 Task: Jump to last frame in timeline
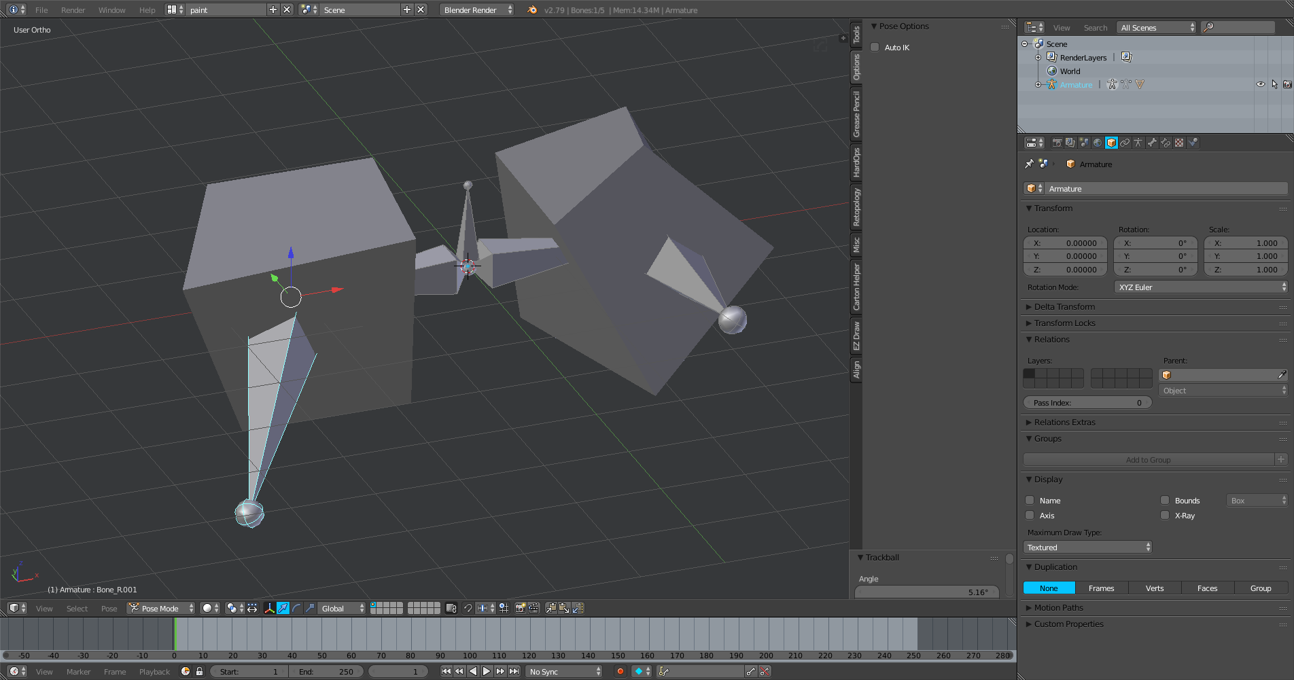coord(514,671)
